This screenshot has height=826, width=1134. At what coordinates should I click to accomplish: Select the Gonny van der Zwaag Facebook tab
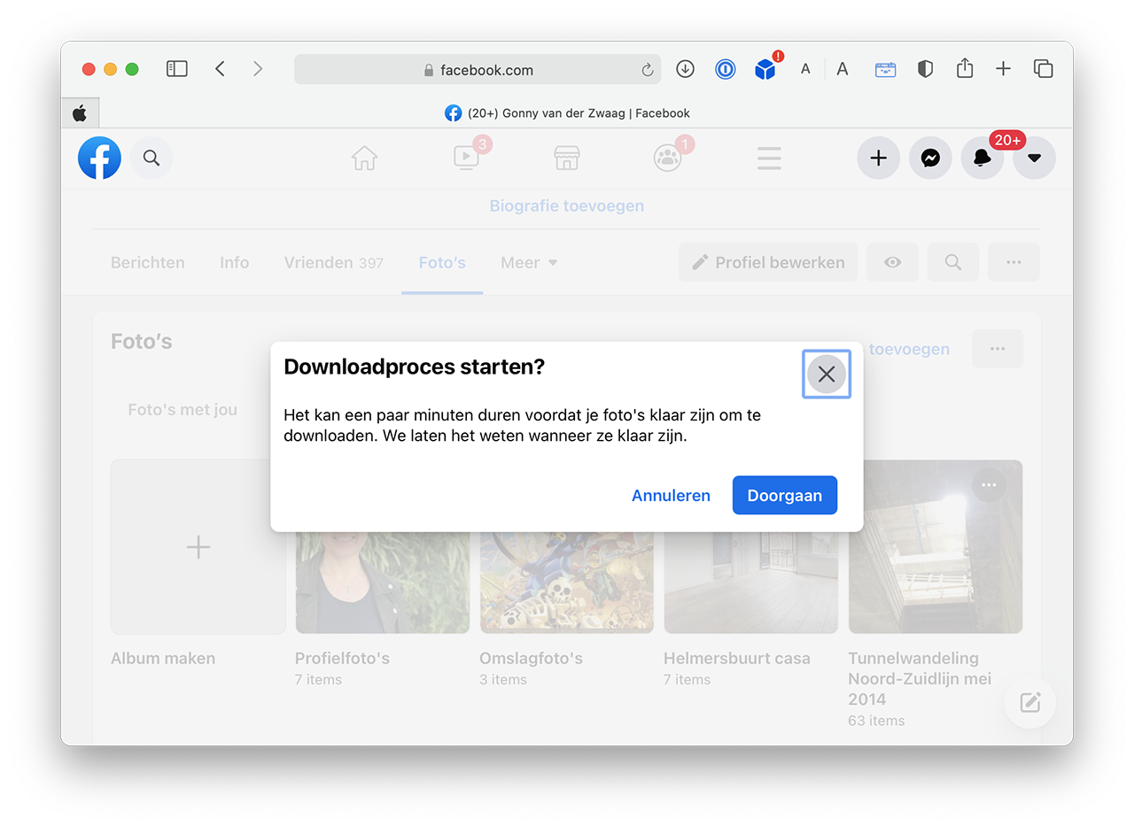point(567,113)
